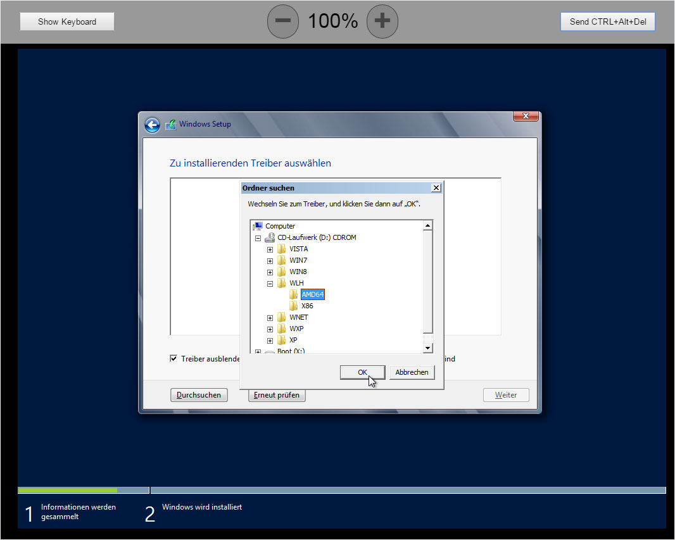The width and height of the screenshot is (675, 540).
Task: Select the CD-Laufwerk (D:) CDROM drive icon
Action: [x=270, y=237]
